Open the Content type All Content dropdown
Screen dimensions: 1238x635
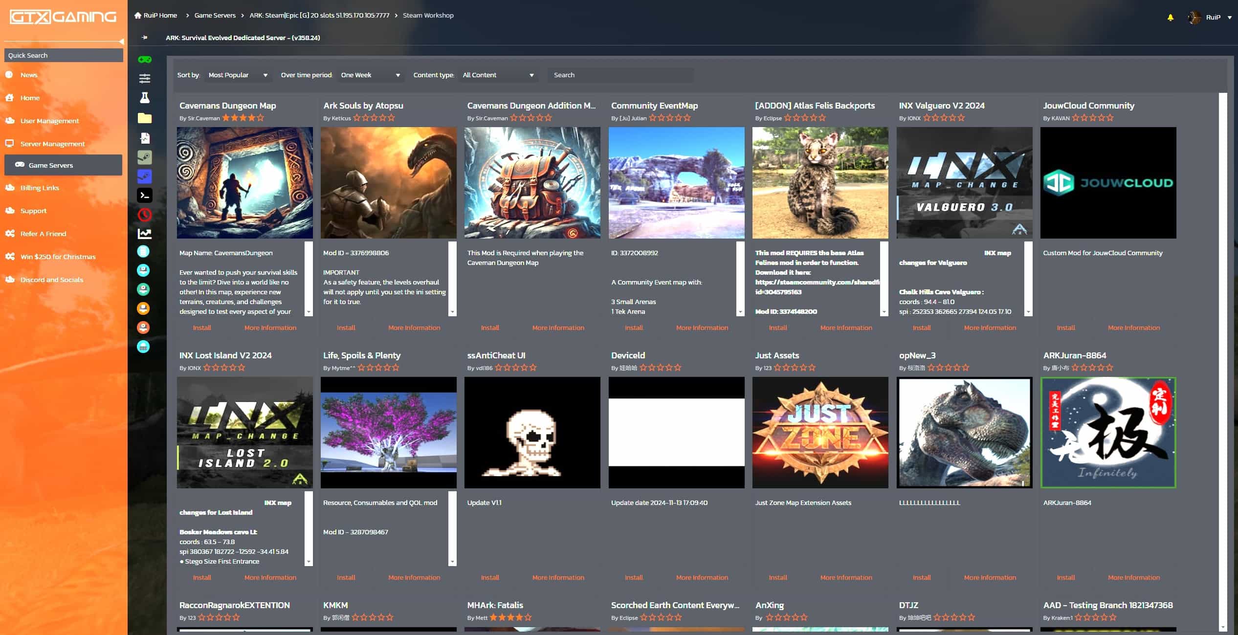[x=498, y=75]
